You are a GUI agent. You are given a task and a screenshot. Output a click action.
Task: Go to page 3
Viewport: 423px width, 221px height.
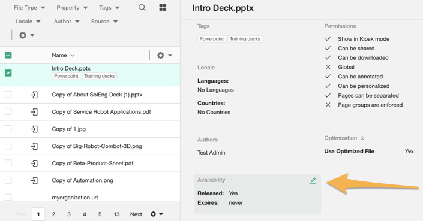(x=69, y=214)
